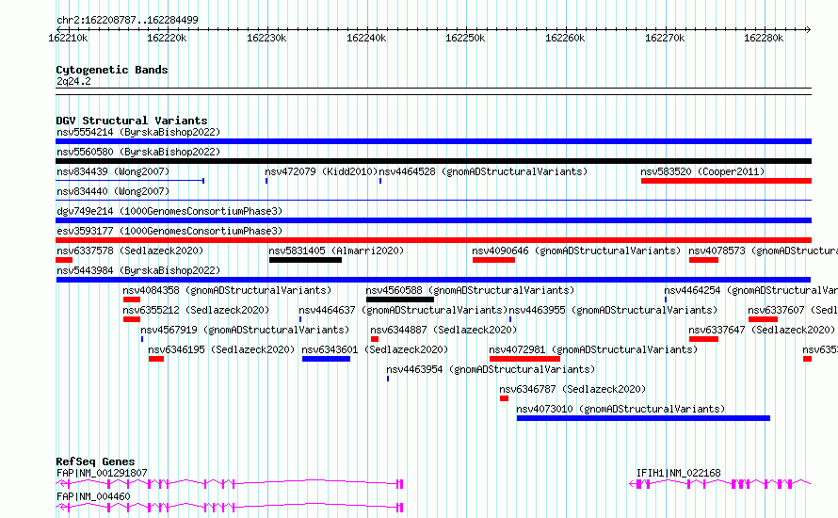Click the 162220k ruler position
838x518 pixels.
coord(167,38)
